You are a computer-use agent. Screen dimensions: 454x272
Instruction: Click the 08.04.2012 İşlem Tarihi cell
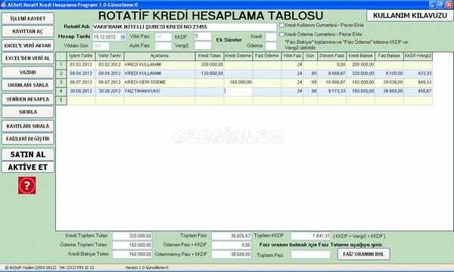[x=81, y=73]
